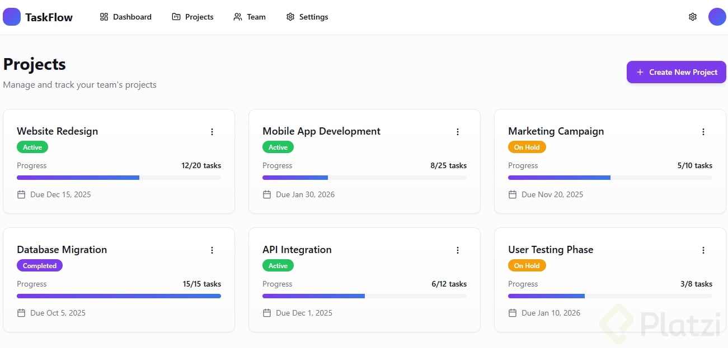Switch to the Team page
This screenshot has height=348, width=728.
pos(250,17)
